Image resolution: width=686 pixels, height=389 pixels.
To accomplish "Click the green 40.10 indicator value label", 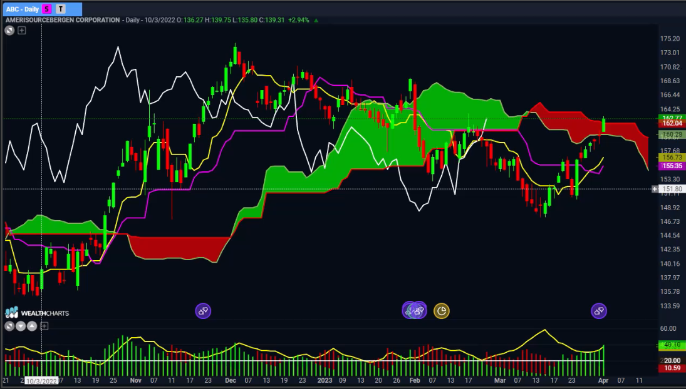I will (x=672, y=345).
